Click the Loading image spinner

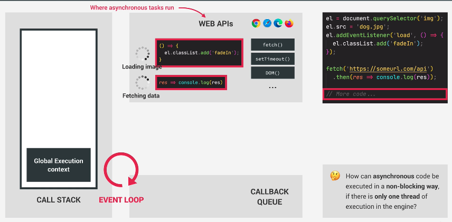pos(143,54)
